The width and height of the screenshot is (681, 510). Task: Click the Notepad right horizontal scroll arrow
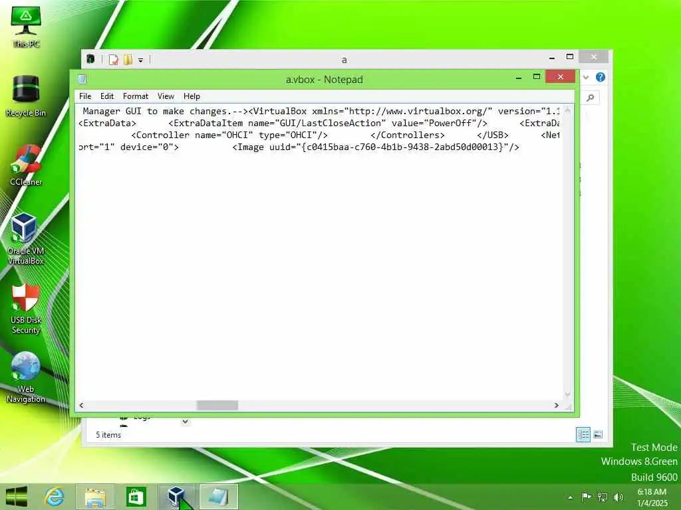tap(557, 406)
